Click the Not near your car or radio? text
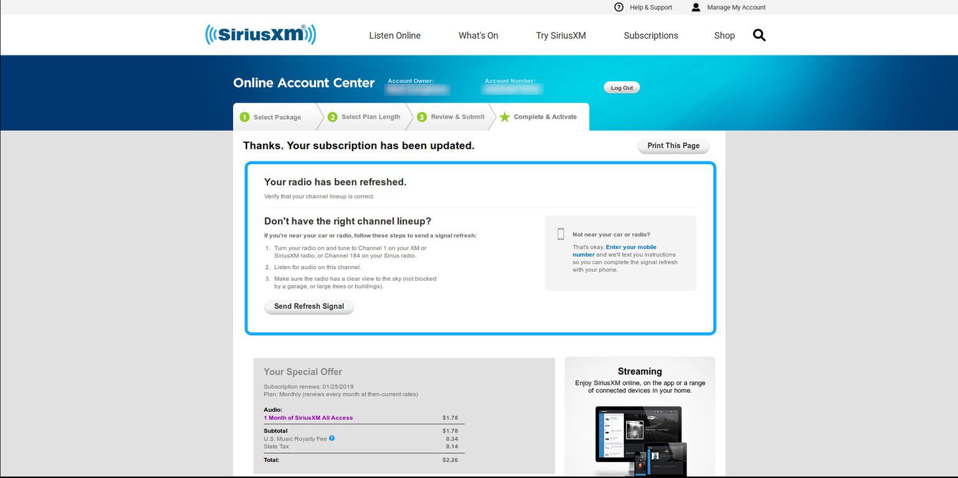The image size is (958, 478). (611, 235)
